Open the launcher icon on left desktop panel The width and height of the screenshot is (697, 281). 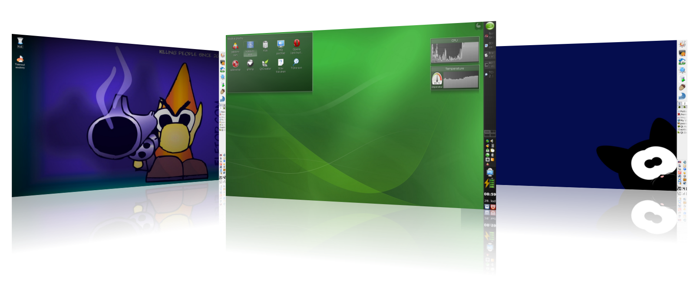pyautogui.click(x=222, y=55)
